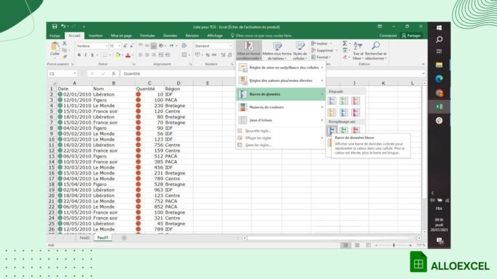Screen dimensions: 497x279
Task: Click the Partager button
Action: coord(412,36)
